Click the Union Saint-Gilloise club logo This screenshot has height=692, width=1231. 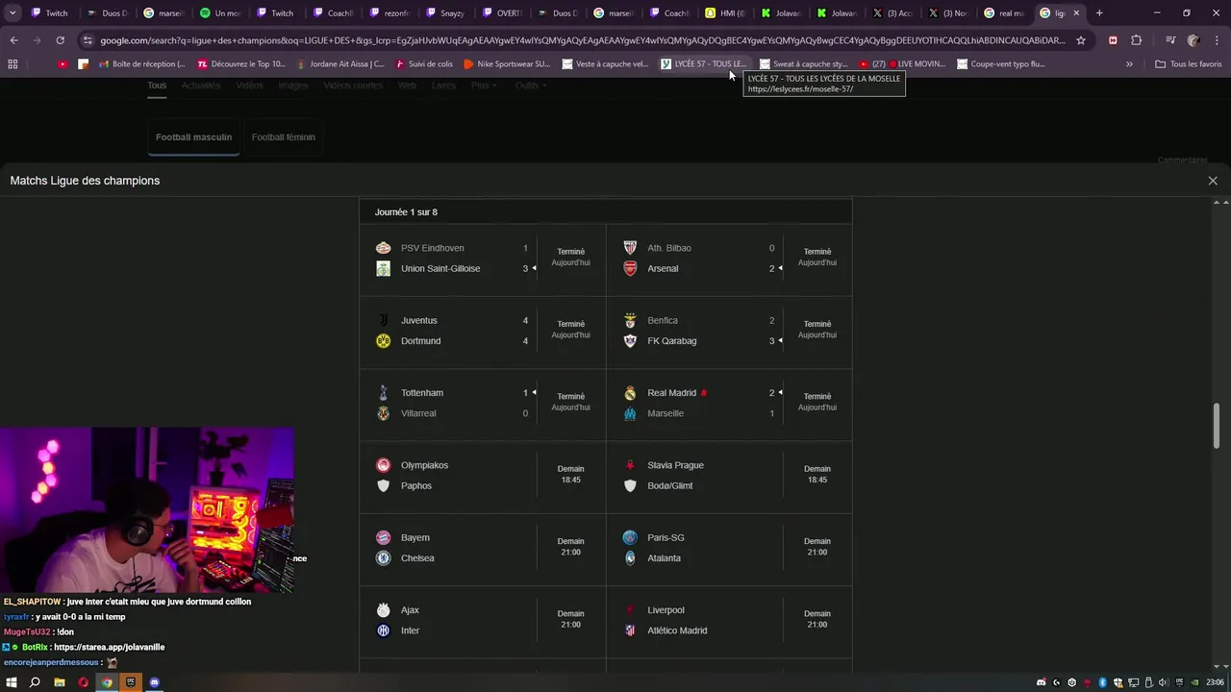pos(383,268)
